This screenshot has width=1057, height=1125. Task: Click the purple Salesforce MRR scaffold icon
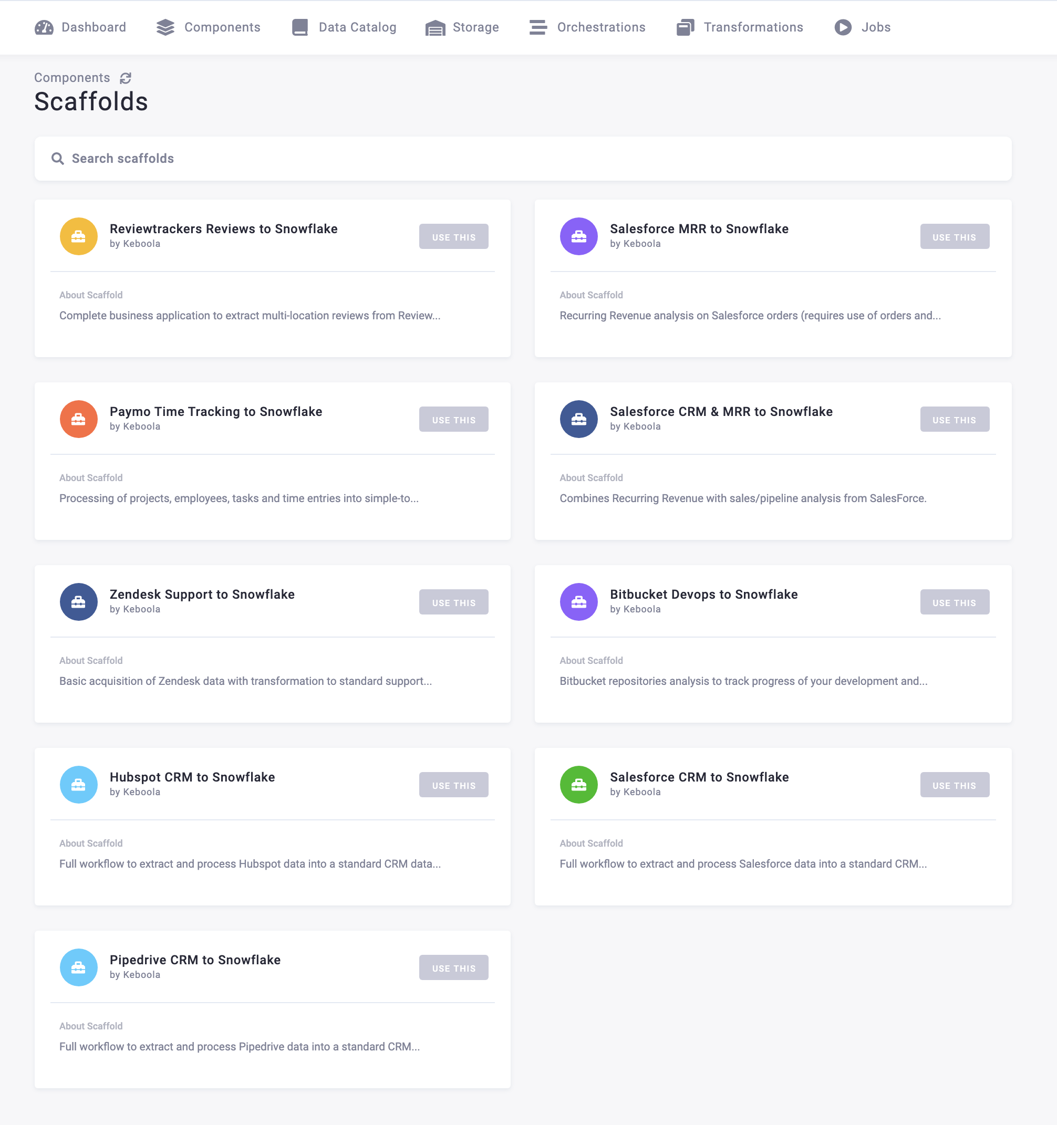coord(578,236)
